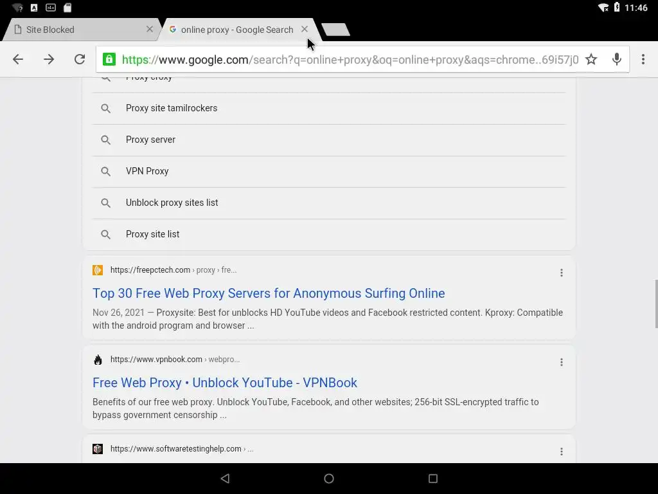Click the VPNBook benefits snippet text
This screenshot has height=494, width=658.
316,408
